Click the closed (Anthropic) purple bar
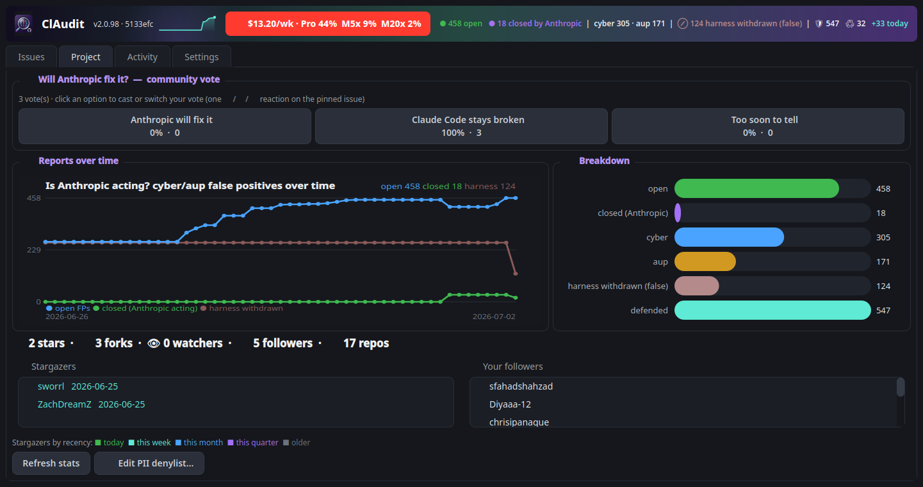 click(x=678, y=213)
